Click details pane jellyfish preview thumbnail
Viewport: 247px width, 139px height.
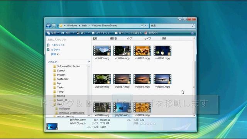52,127
